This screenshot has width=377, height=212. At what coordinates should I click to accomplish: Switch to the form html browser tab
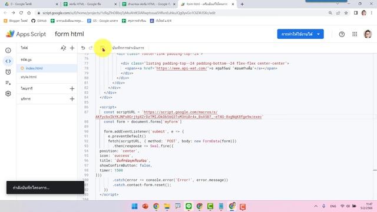[x=207, y=4]
